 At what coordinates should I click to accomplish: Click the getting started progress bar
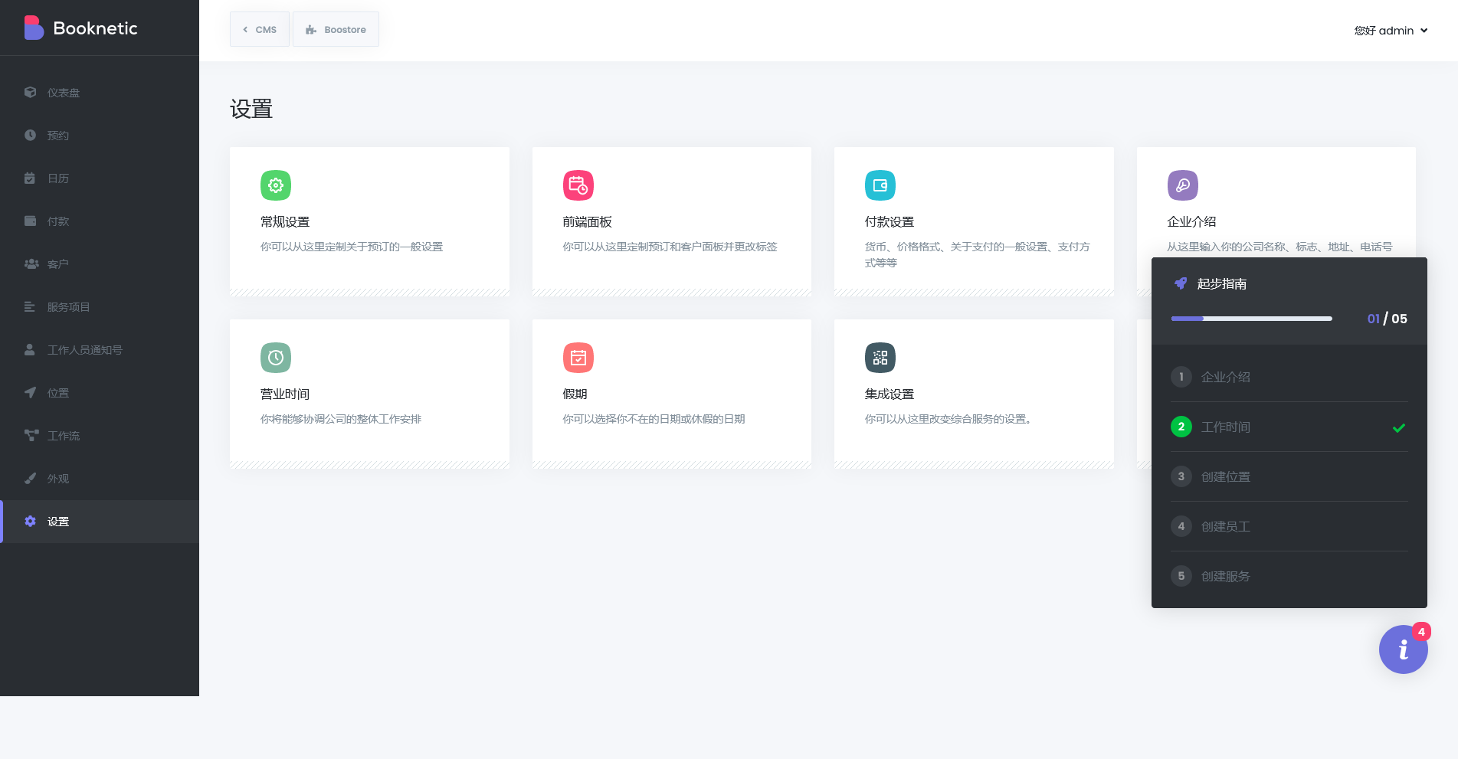click(1251, 319)
